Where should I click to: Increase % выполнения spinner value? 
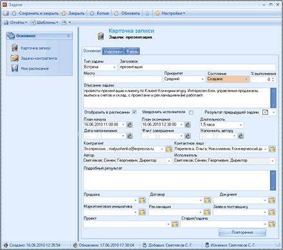point(273,78)
